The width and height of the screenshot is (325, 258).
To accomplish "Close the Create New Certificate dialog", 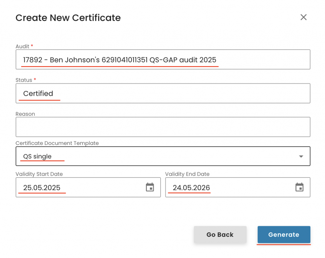I will point(303,17).
